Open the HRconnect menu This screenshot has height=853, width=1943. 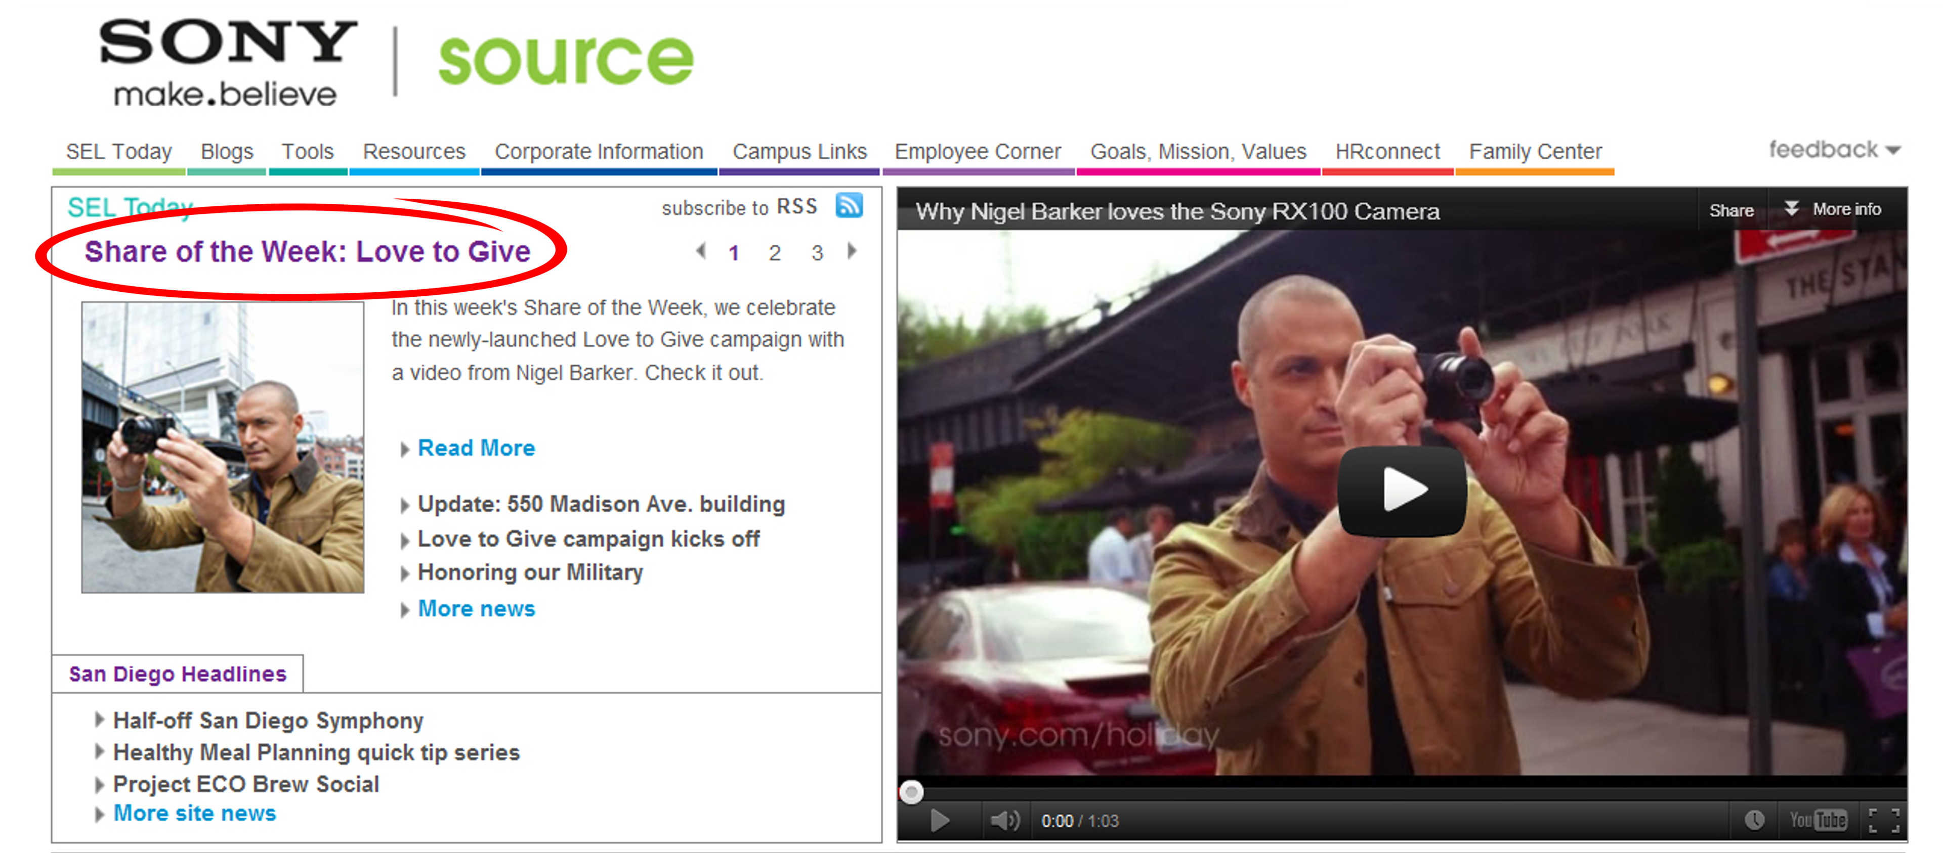click(x=1387, y=152)
